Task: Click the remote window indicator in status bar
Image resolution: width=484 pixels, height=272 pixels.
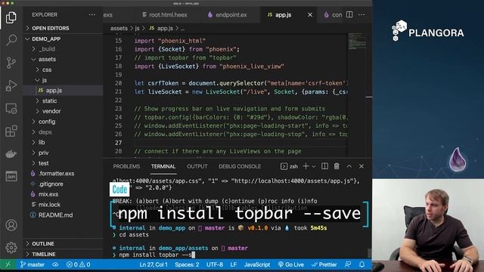Action: (x=8, y=264)
